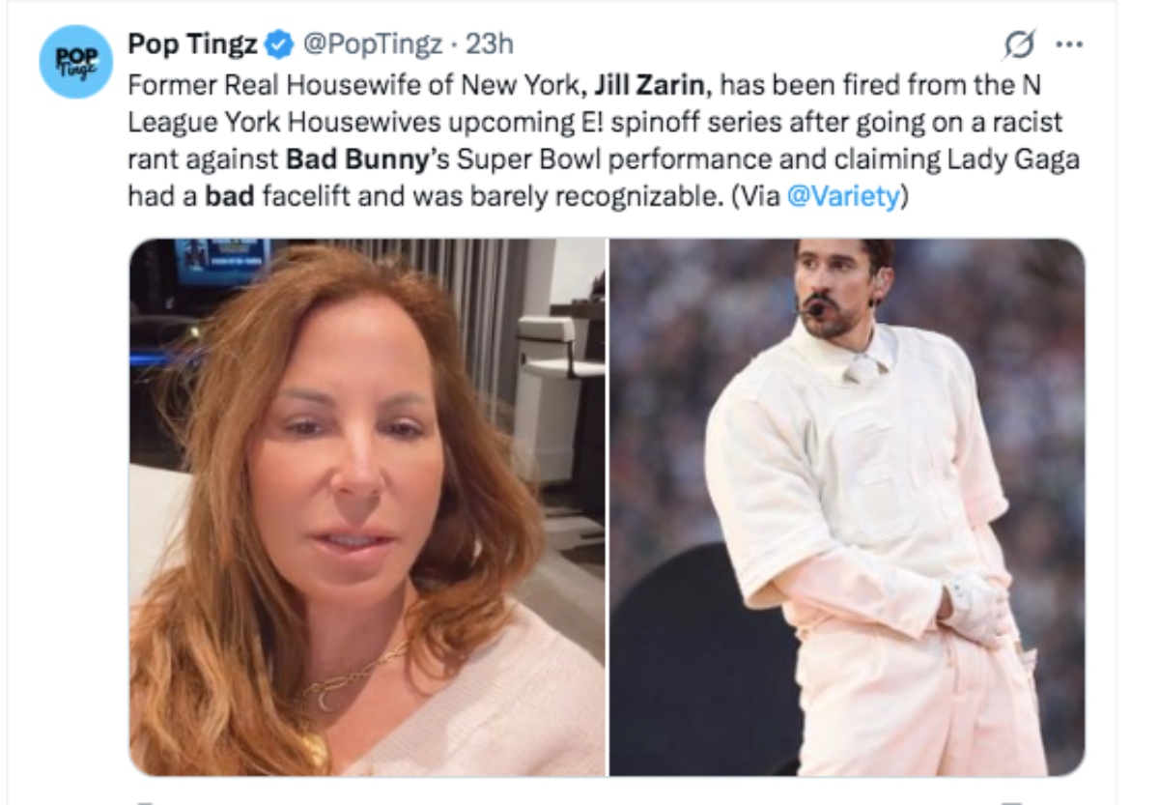
Task: Click the blue verified badge next to Pop Tingz
Action: tap(276, 43)
